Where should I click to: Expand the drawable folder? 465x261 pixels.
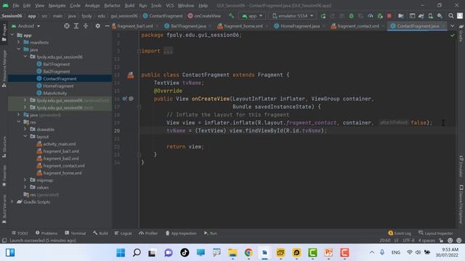point(25,129)
